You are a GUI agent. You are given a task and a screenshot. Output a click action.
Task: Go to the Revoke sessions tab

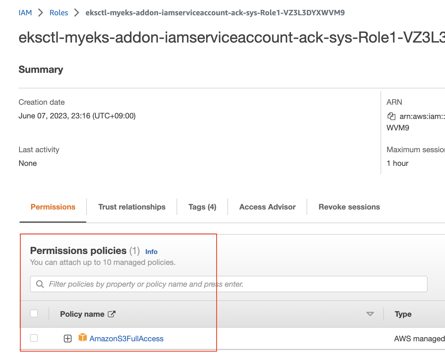pyautogui.click(x=349, y=207)
